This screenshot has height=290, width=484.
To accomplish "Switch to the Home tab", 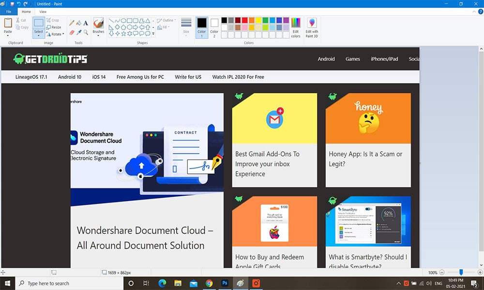I will (x=26, y=12).
